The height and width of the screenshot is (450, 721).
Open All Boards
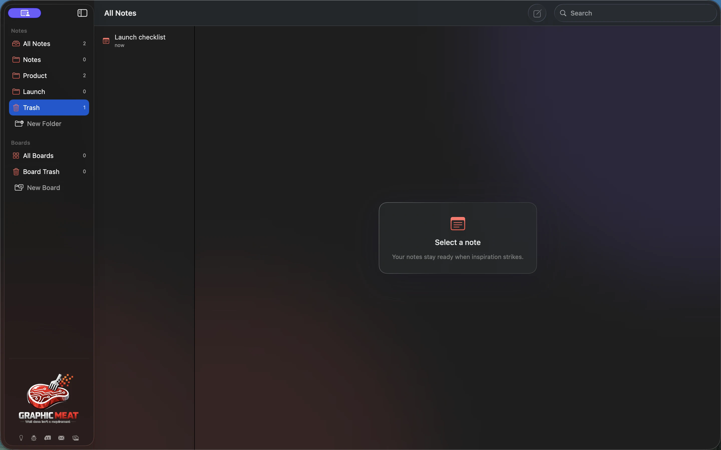point(49,156)
